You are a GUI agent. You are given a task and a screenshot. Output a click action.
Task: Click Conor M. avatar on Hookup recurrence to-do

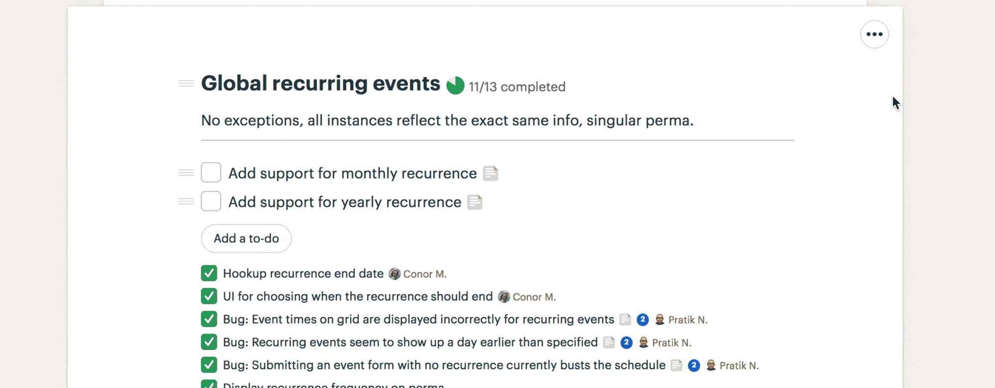(395, 274)
